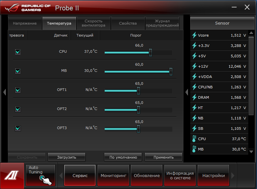Screen dimensions: 257x189
Task: Click the Sensor list scroll-up arrow
Action: (251, 33)
